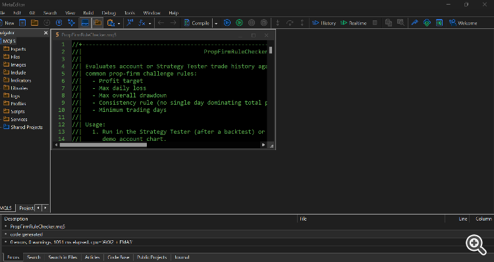The height and width of the screenshot is (262, 494).
Task: Start debugging on real data green icon
Action: tap(240, 22)
